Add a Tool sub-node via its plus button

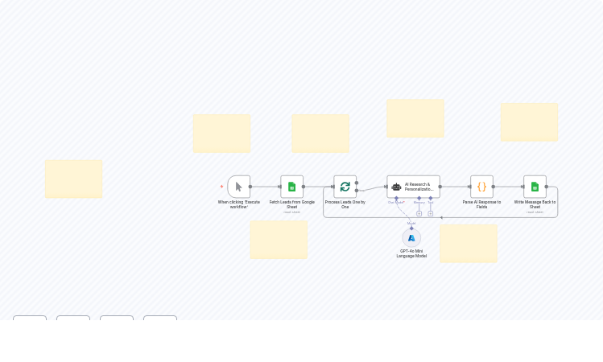431,213
